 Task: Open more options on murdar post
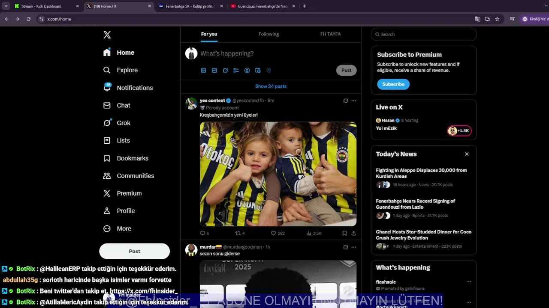[354, 247]
